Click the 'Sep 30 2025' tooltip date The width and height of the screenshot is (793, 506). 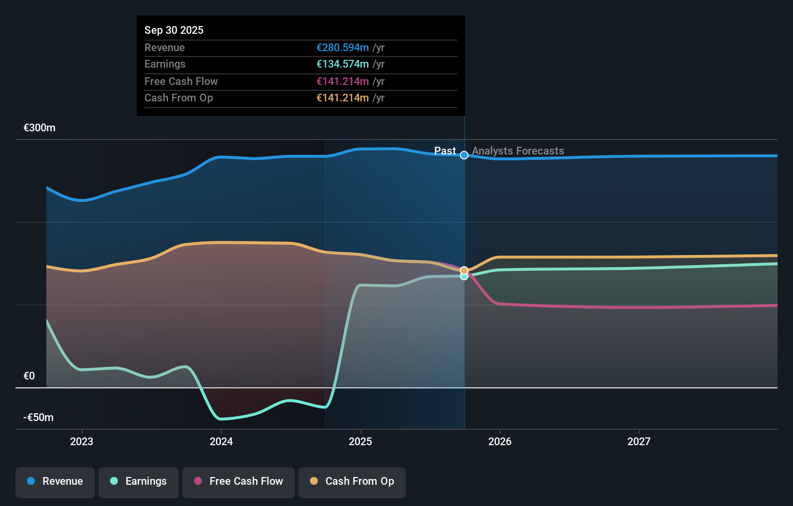click(174, 30)
